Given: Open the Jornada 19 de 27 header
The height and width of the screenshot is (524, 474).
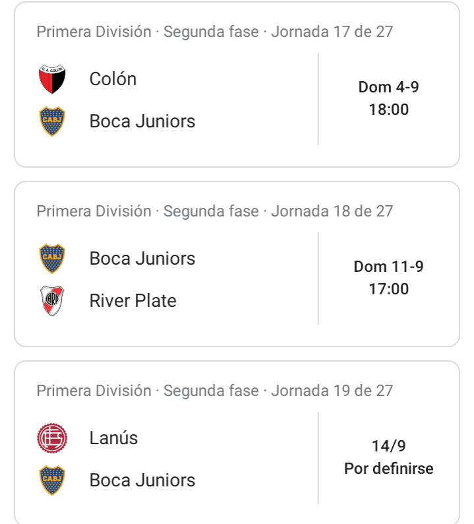Looking at the screenshot, I should click(215, 391).
